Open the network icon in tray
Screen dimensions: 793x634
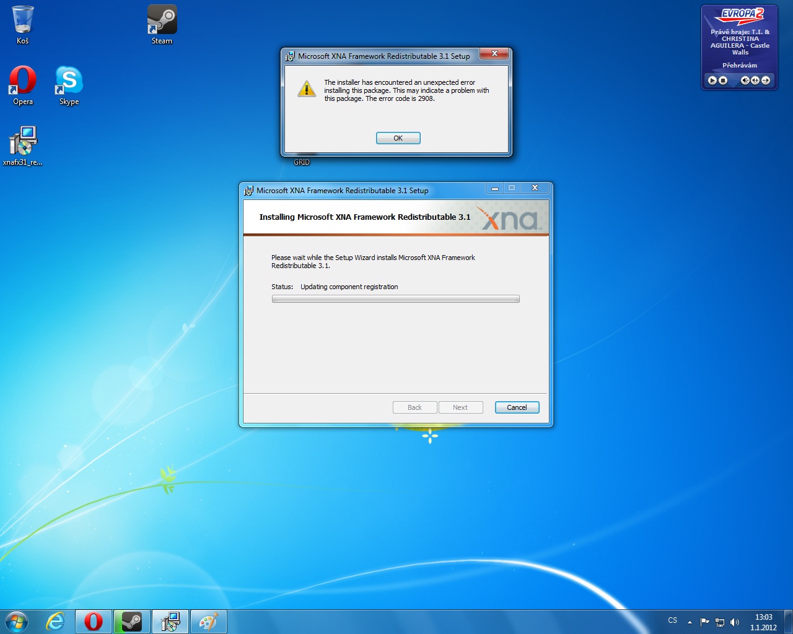(720, 622)
